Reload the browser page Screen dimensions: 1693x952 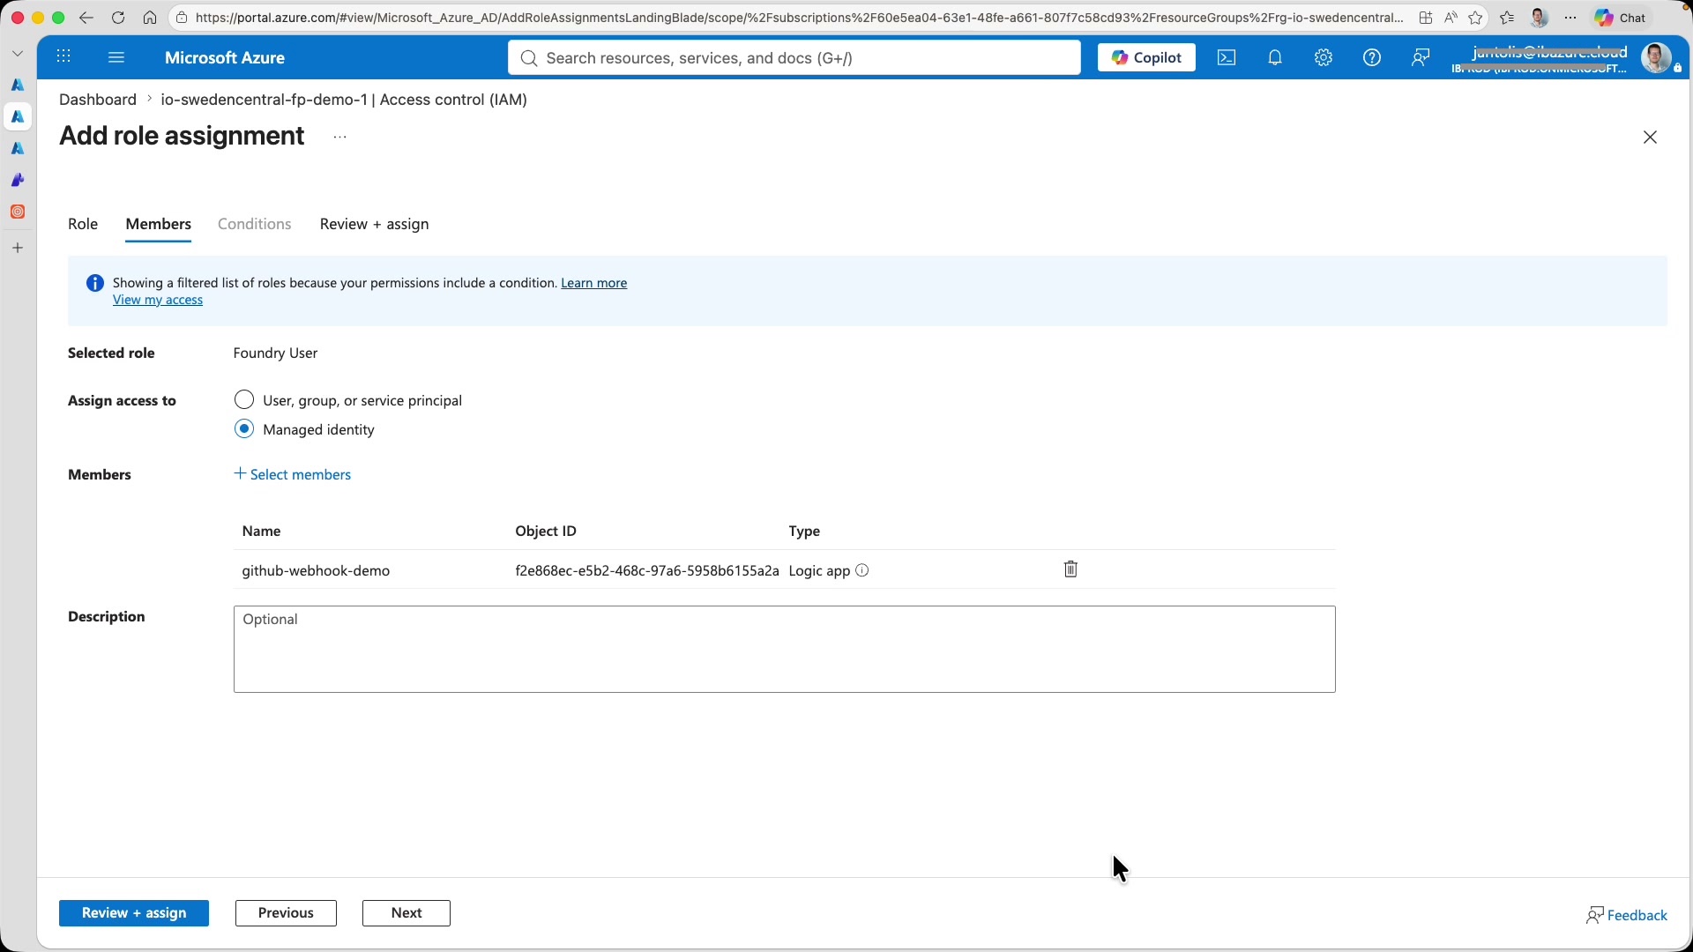(118, 18)
